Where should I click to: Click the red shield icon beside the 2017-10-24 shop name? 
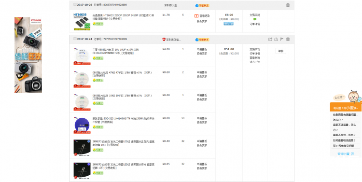point(164,40)
